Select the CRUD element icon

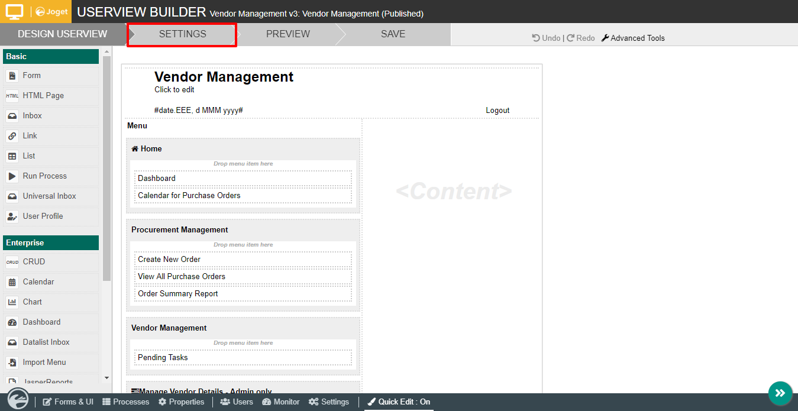coord(12,262)
